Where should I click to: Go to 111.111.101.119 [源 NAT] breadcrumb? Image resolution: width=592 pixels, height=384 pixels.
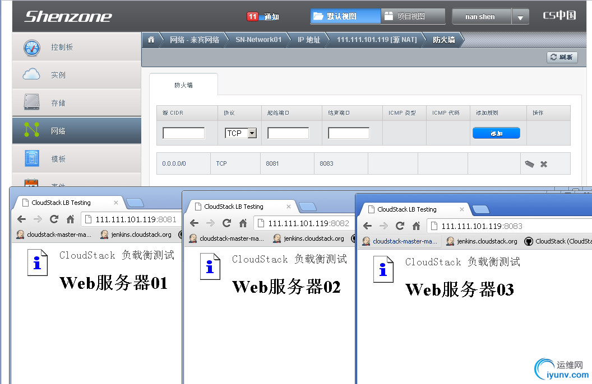pos(377,40)
